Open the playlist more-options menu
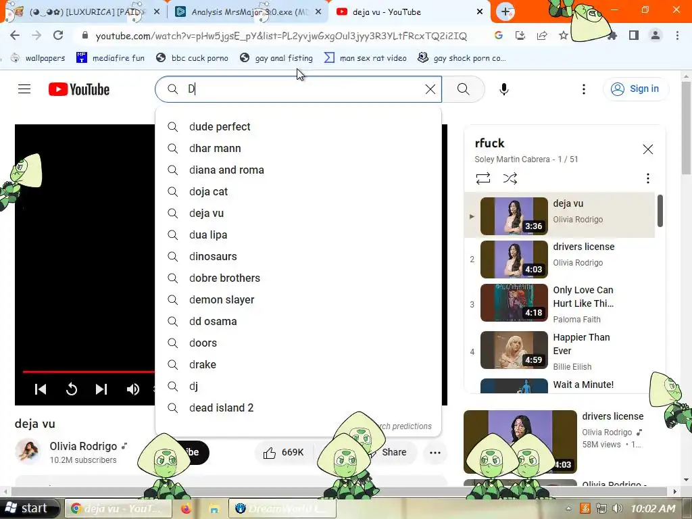The width and height of the screenshot is (692, 519). coord(647,178)
